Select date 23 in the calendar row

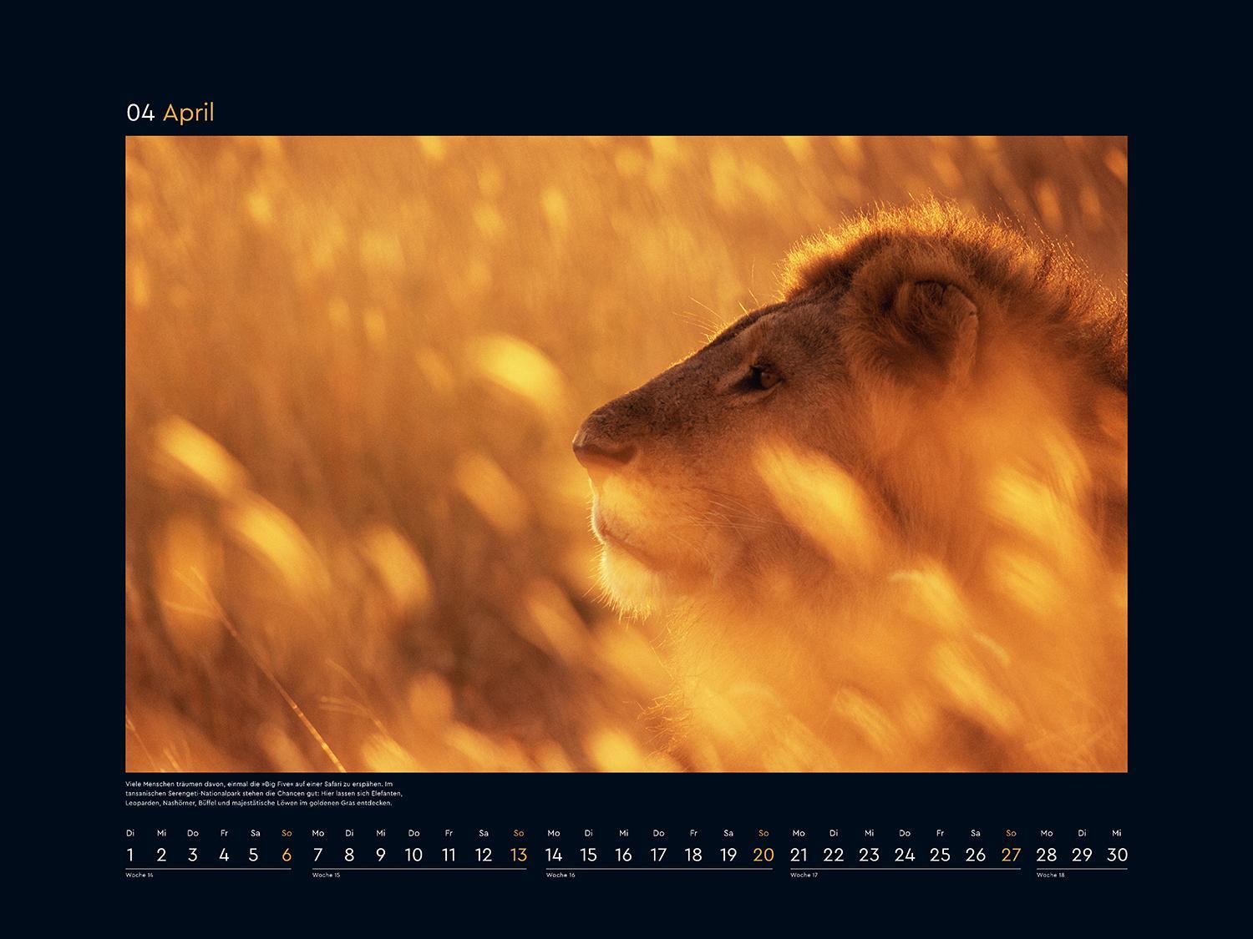(870, 855)
